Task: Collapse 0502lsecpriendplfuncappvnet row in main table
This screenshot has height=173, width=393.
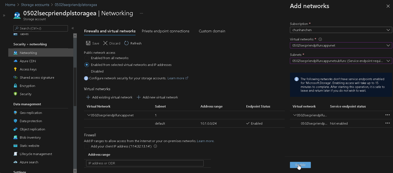Action: click(89, 115)
